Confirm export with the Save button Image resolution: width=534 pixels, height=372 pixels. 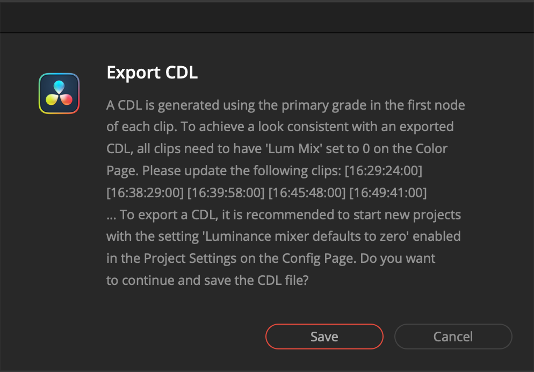324,337
